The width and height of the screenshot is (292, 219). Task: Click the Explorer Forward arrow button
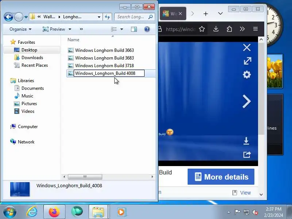(19, 17)
